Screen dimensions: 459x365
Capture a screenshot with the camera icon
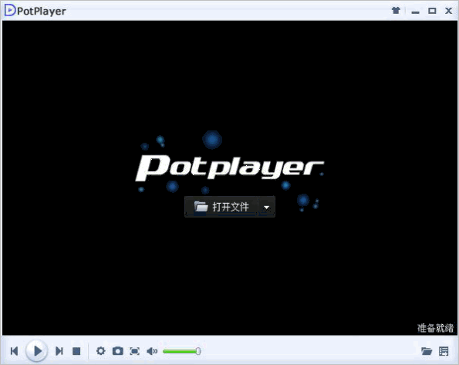[x=118, y=351]
